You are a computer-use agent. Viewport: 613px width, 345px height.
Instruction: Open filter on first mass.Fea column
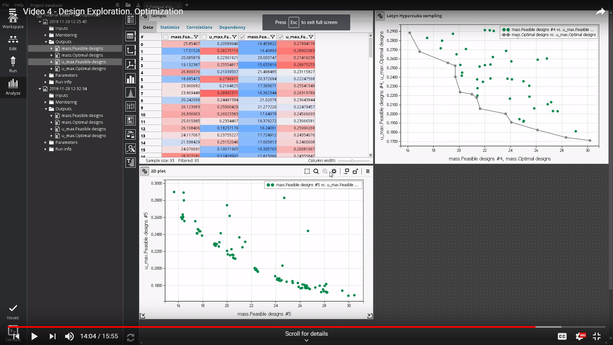click(196, 37)
